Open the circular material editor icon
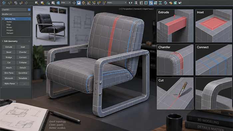Screen dimensions: 233x131 pos(165,3)
